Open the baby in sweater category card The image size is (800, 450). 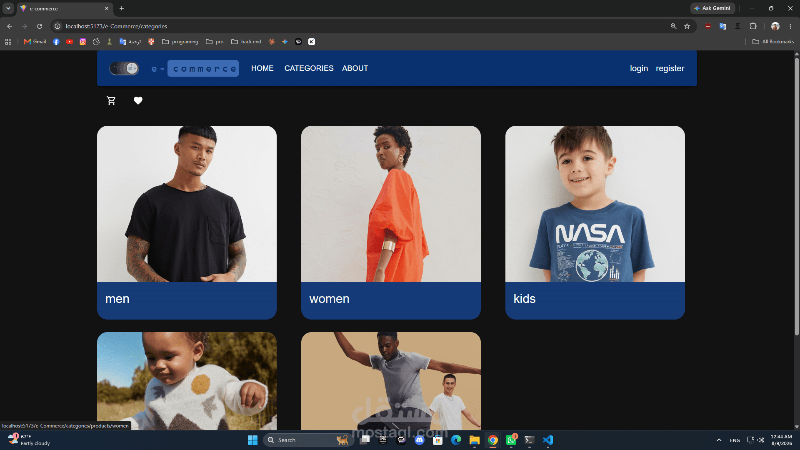[187, 381]
